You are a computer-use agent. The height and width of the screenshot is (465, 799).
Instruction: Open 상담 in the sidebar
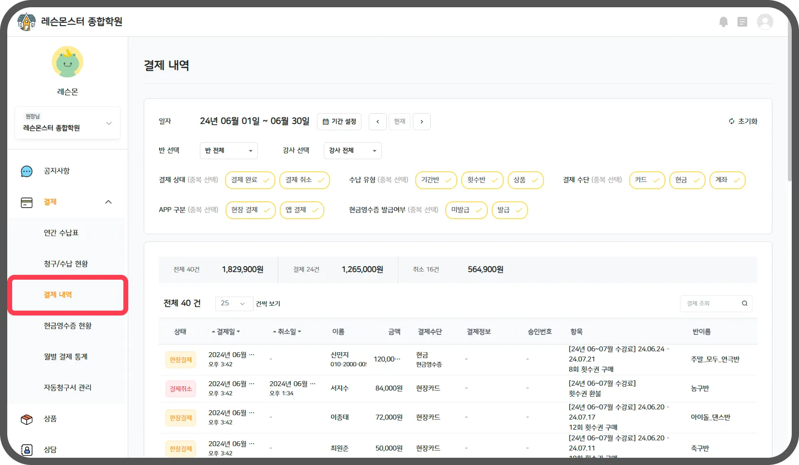point(50,450)
